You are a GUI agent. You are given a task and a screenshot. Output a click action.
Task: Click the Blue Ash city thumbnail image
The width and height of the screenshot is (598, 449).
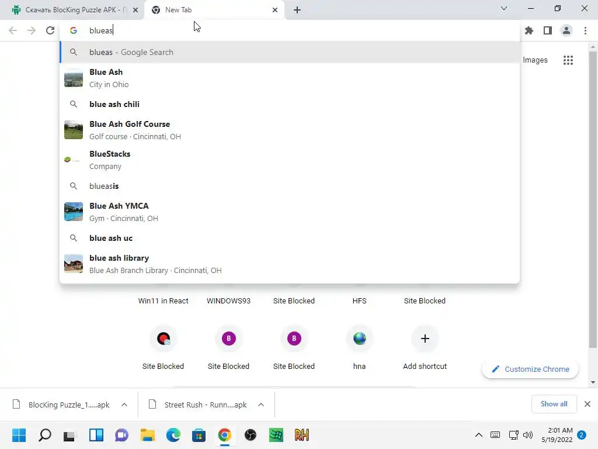(74, 78)
